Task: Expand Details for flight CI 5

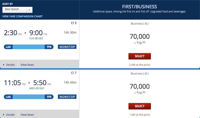Action: click(x=9, y=65)
